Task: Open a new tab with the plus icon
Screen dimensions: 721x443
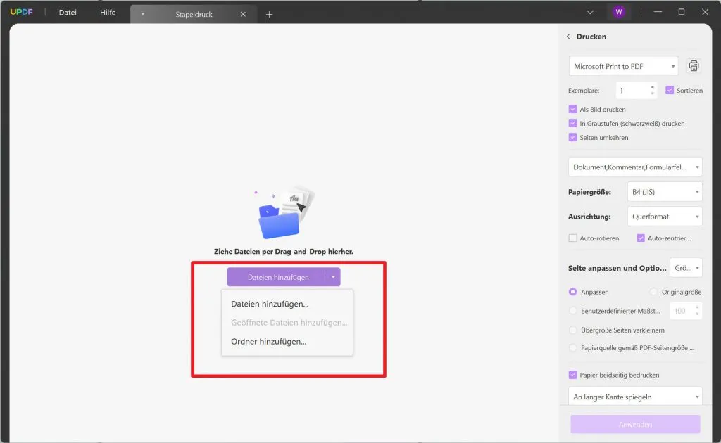Action: pyautogui.click(x=268, y=13)
